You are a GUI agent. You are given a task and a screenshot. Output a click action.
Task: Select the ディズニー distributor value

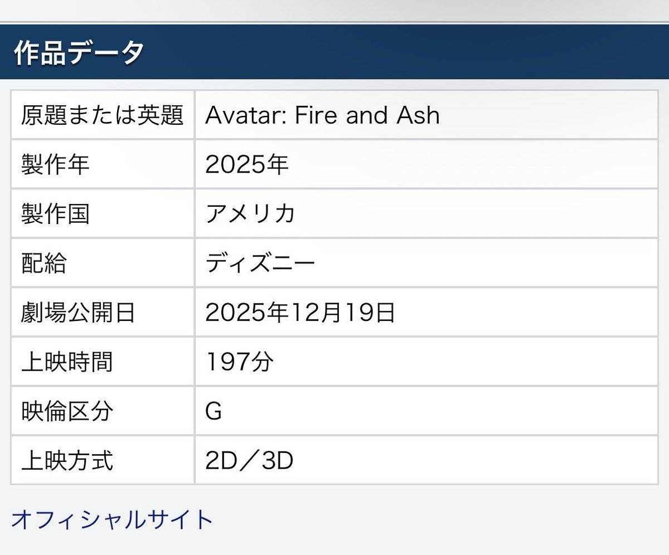click(x=260, y=263)
